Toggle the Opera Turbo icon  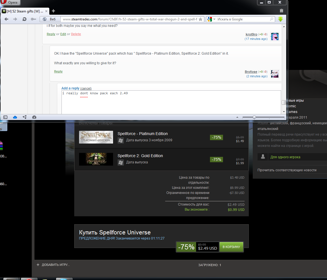tap(34, 117)
